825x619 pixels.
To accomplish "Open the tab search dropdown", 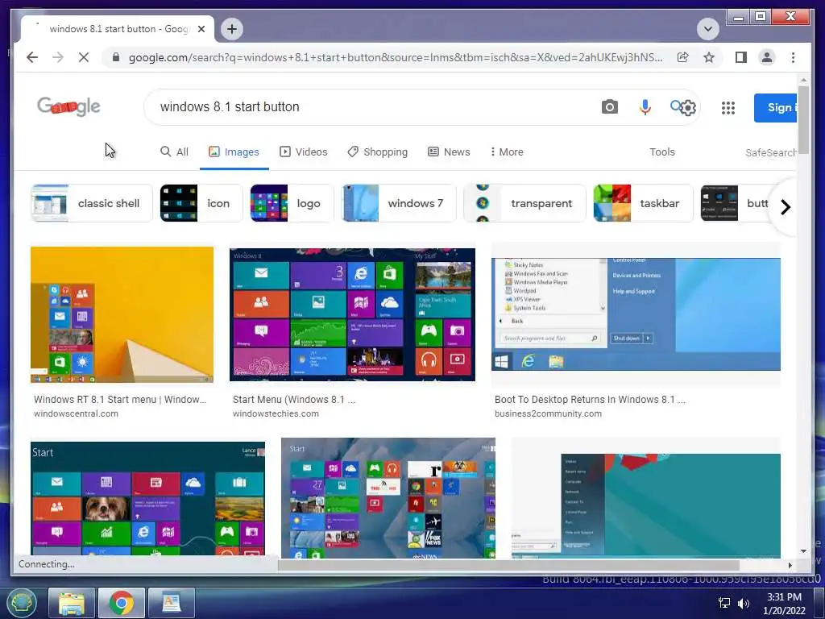I will coord(707,29).
